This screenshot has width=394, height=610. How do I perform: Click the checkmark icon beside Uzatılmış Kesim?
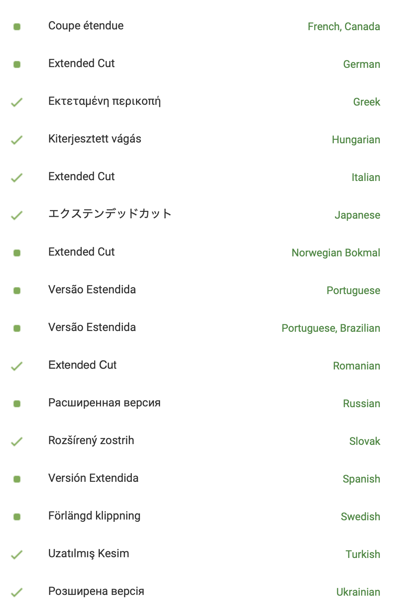(17, 555)
